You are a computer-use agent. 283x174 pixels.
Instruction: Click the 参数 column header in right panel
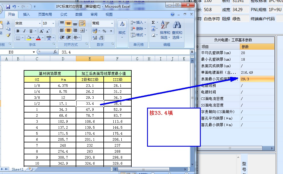point(257,47)
